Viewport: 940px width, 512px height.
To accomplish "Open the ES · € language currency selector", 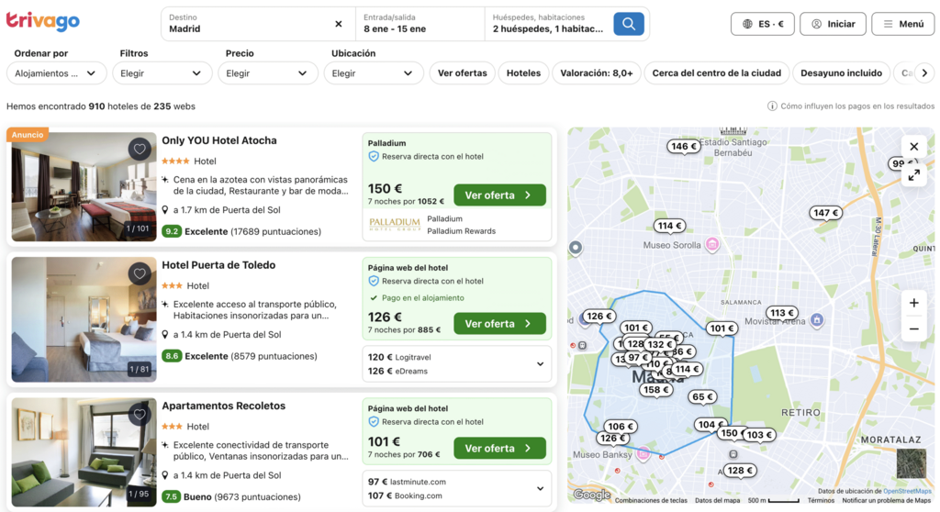I will coord(763,24).
